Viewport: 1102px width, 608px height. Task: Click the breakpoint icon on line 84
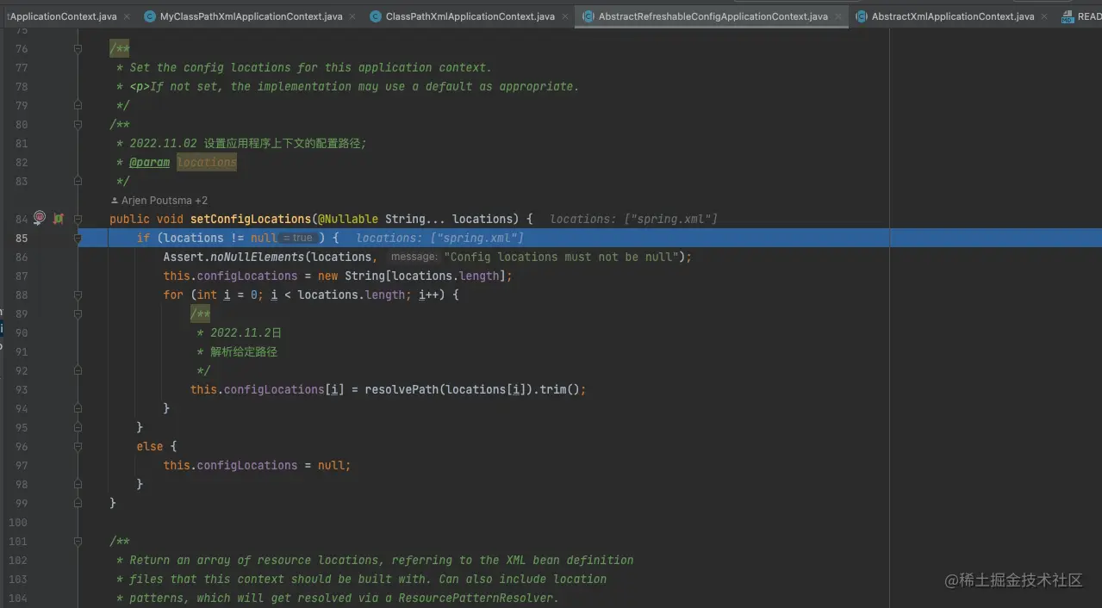(40, 218)
